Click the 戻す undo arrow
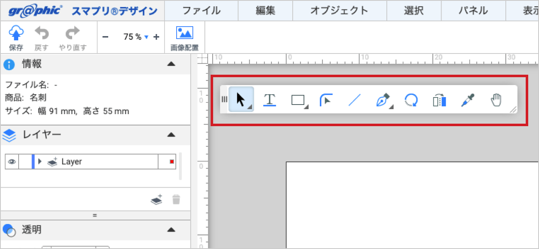 coord(41,33)
